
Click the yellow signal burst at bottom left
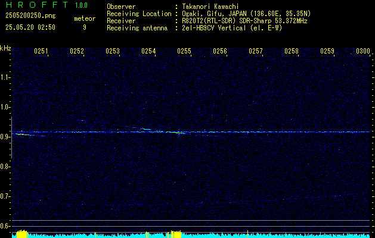(21, 234)
